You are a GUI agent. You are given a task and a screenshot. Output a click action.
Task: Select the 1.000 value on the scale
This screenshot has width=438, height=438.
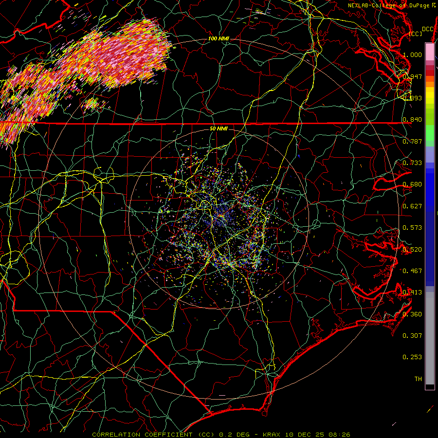[412, 55]
